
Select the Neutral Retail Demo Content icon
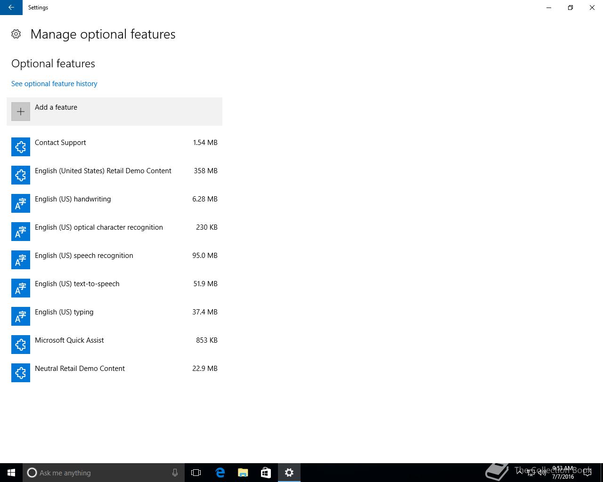(x=21, y=373)
